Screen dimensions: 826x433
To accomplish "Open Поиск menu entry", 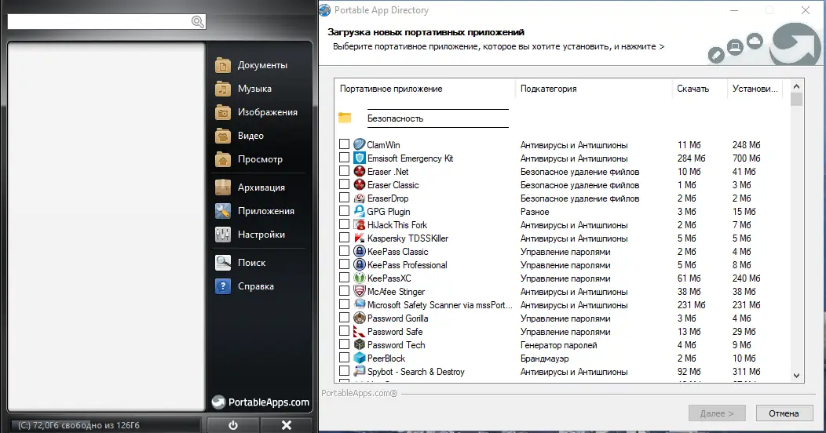I will pyautogui.click(x=258, y=263).
